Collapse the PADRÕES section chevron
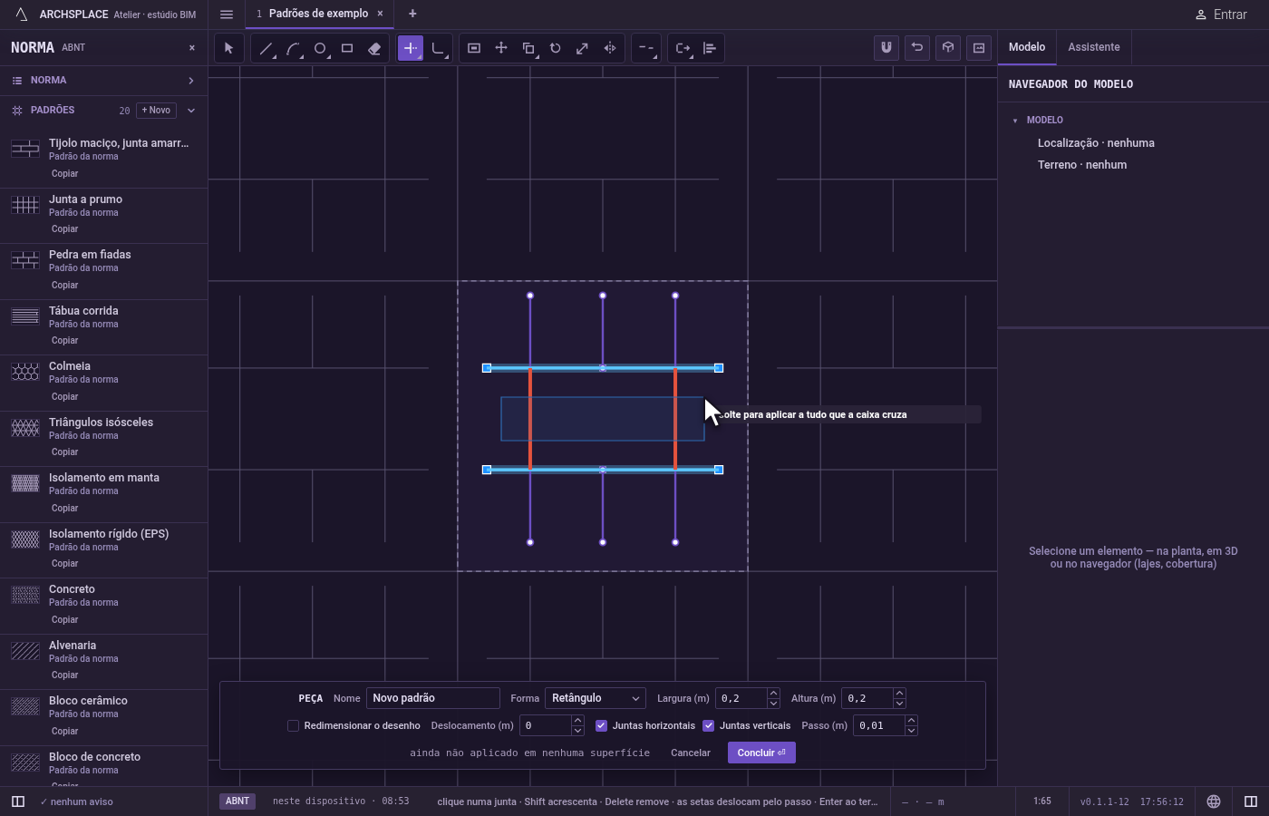This screenshot has width=1269, height=816. [x=191, y=111]
